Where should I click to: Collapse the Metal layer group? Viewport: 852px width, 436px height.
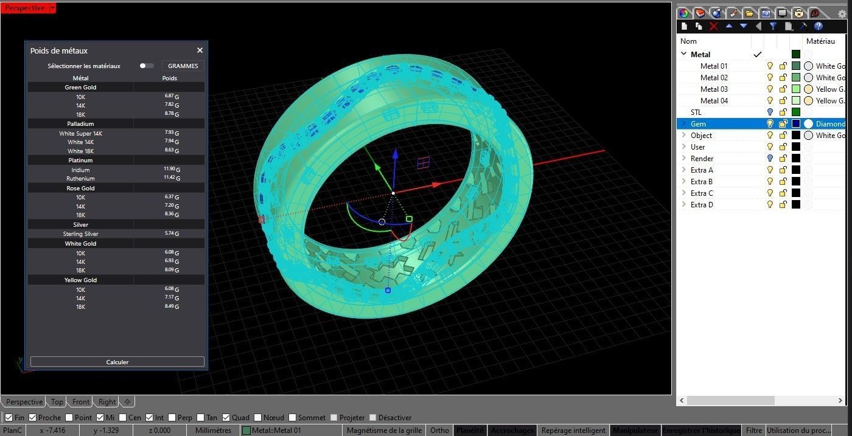pyautogui.click(x=683, y=54)
